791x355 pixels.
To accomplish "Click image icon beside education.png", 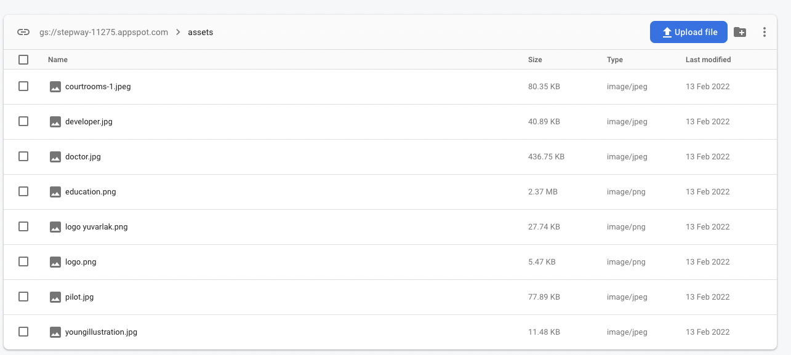I will pos(55,192).
